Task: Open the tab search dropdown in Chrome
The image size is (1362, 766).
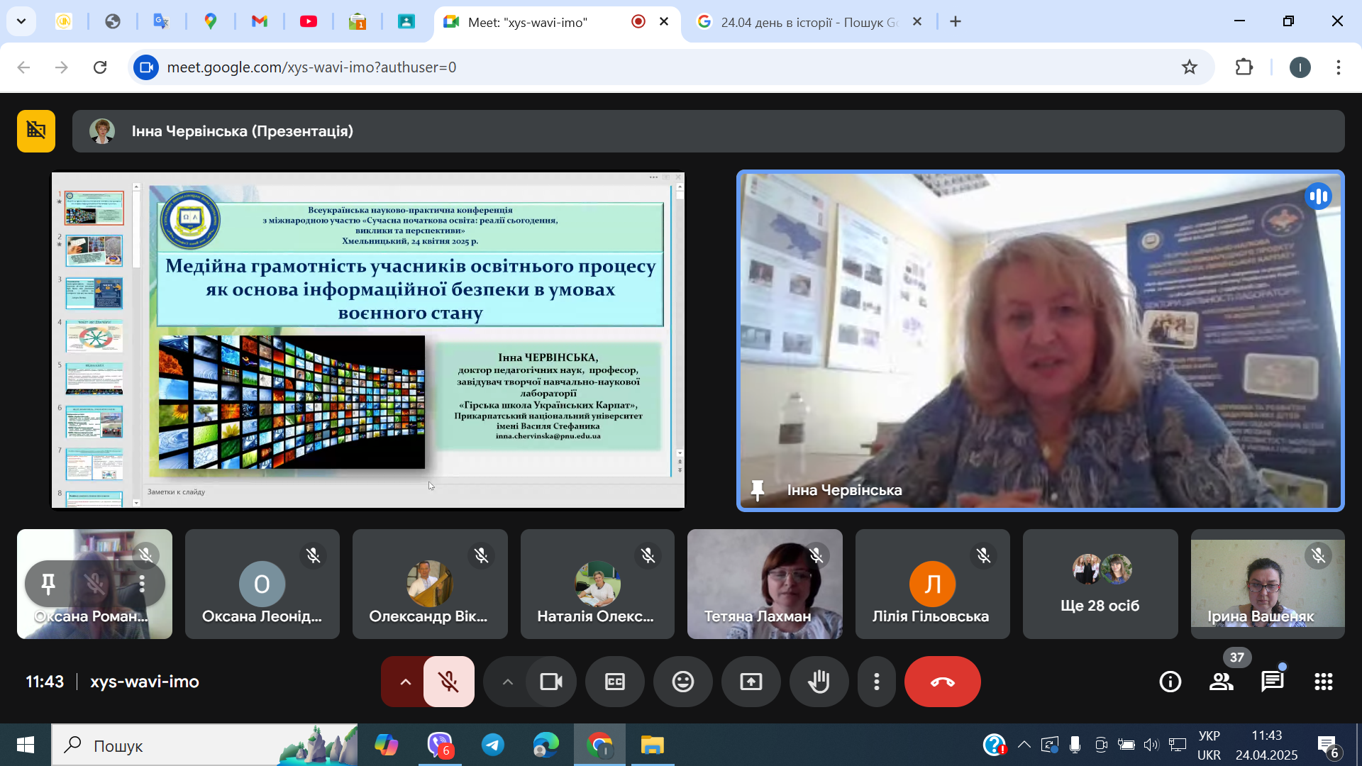Action: pyautogui.click(x=21, y=21)
